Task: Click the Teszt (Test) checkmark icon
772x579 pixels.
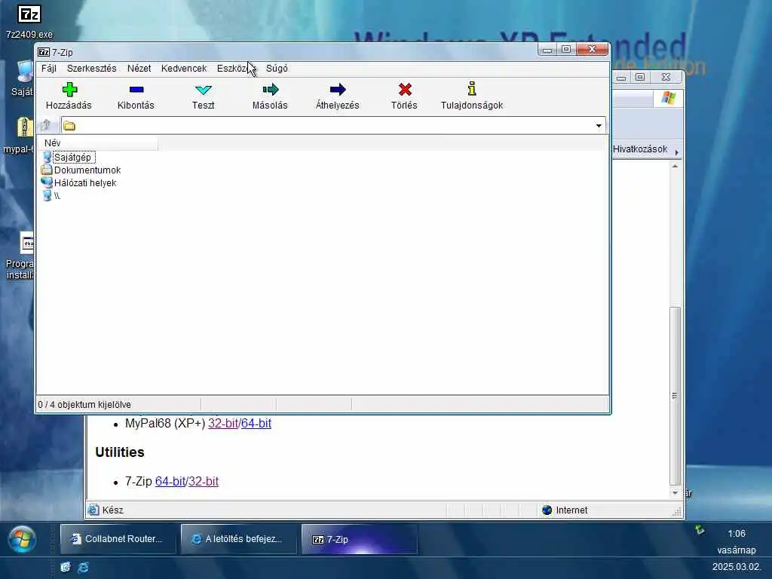Action: click(x=204, y=90)
